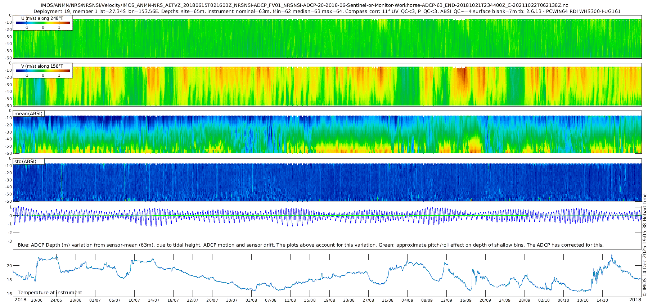
Task: Click the 16/09 date tick label
Action: click(x=466, y=300)
